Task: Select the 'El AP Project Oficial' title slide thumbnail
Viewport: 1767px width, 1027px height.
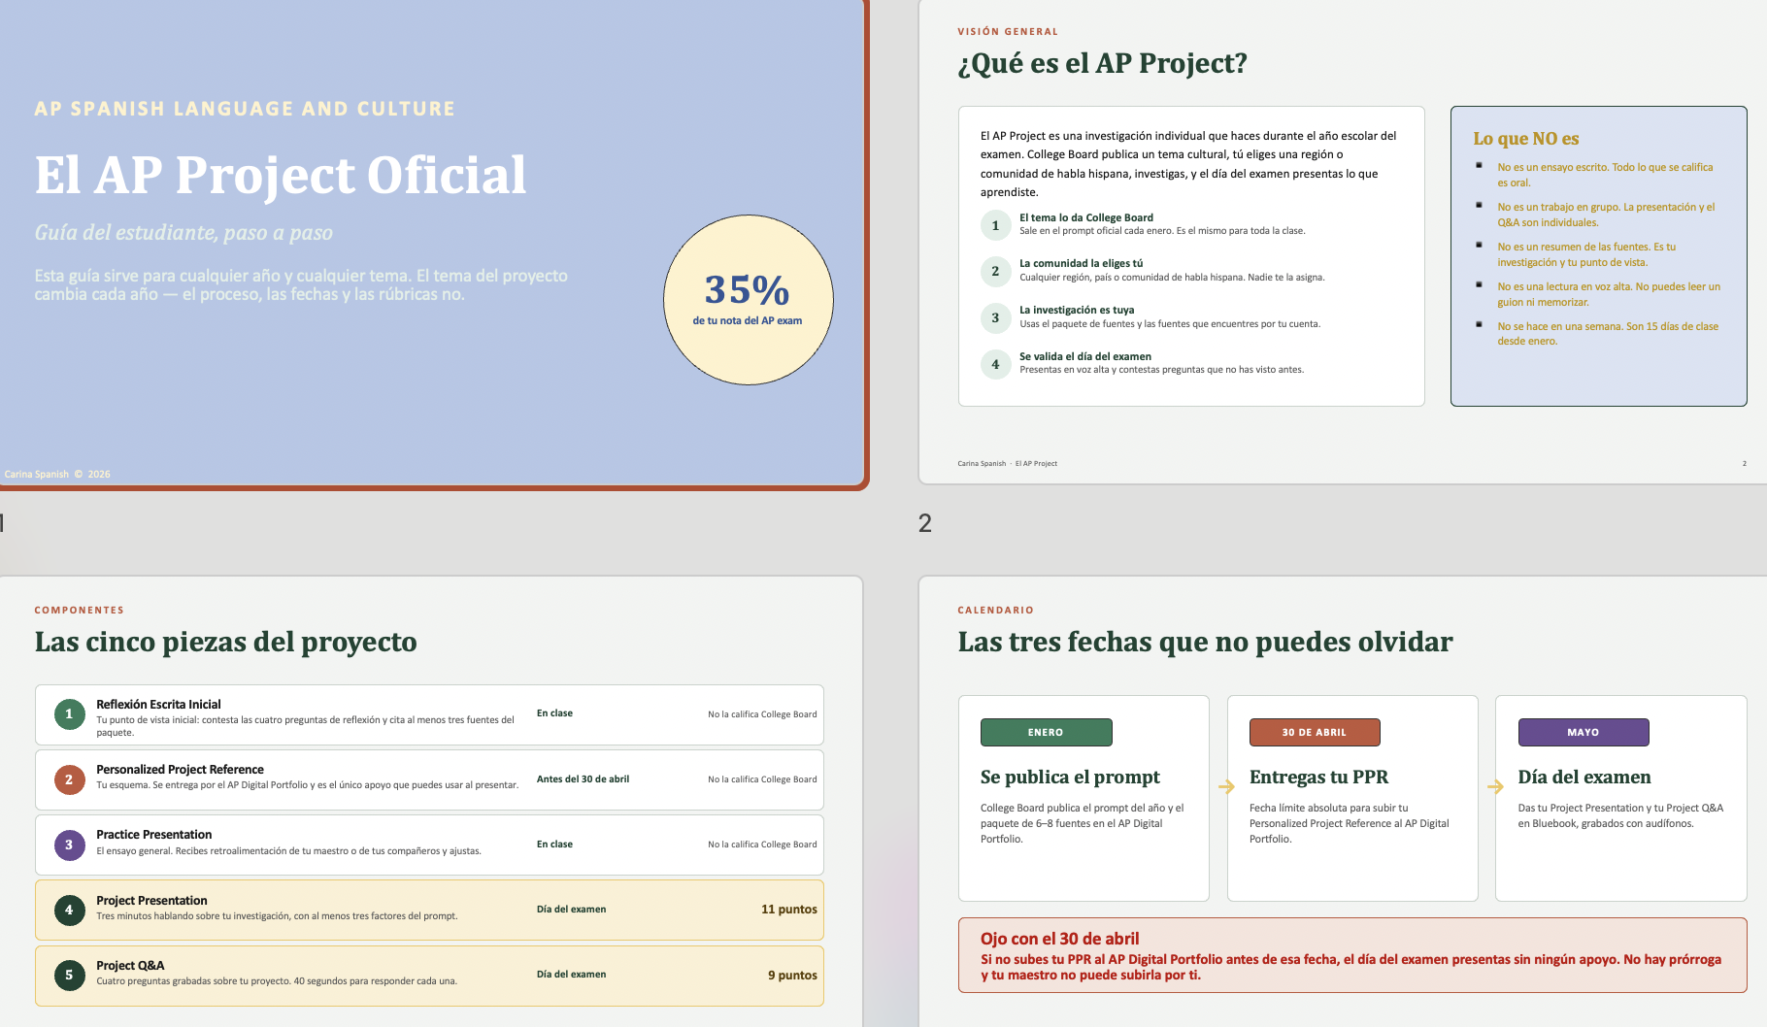Action: click(x=432, y=243)
